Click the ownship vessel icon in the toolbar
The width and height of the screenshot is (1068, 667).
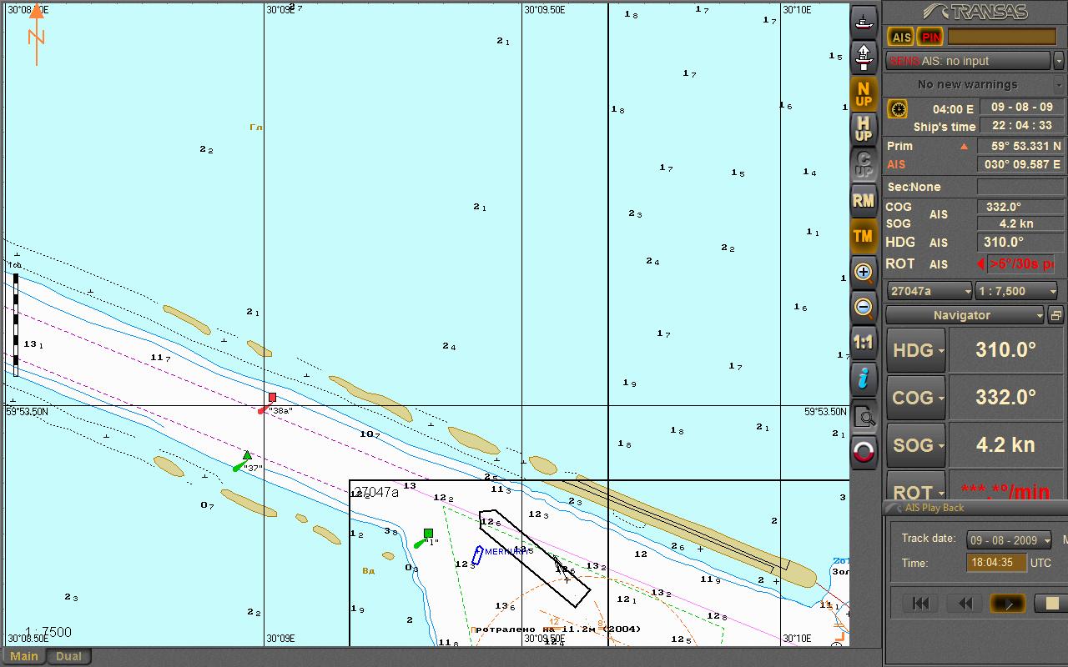(x=864, y=21)
